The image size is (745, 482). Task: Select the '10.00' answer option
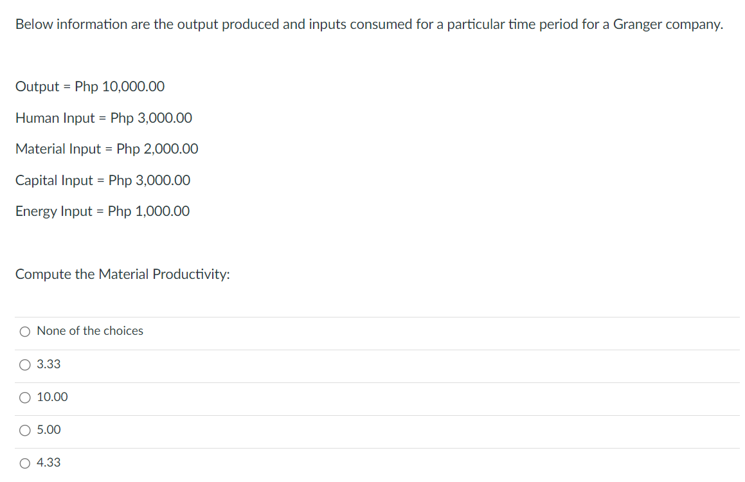(x=24, y=397)
